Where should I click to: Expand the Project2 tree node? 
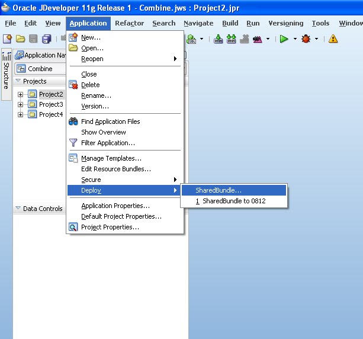[x=20, y=95]
